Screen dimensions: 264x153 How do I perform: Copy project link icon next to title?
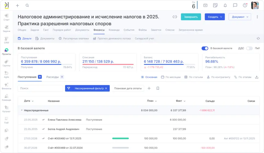pyautogui.click(x=175, y=17)
